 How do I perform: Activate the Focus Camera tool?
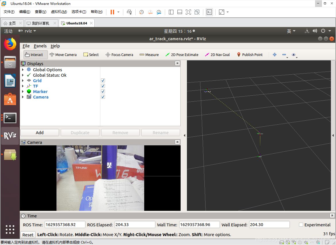pos(119,55)
